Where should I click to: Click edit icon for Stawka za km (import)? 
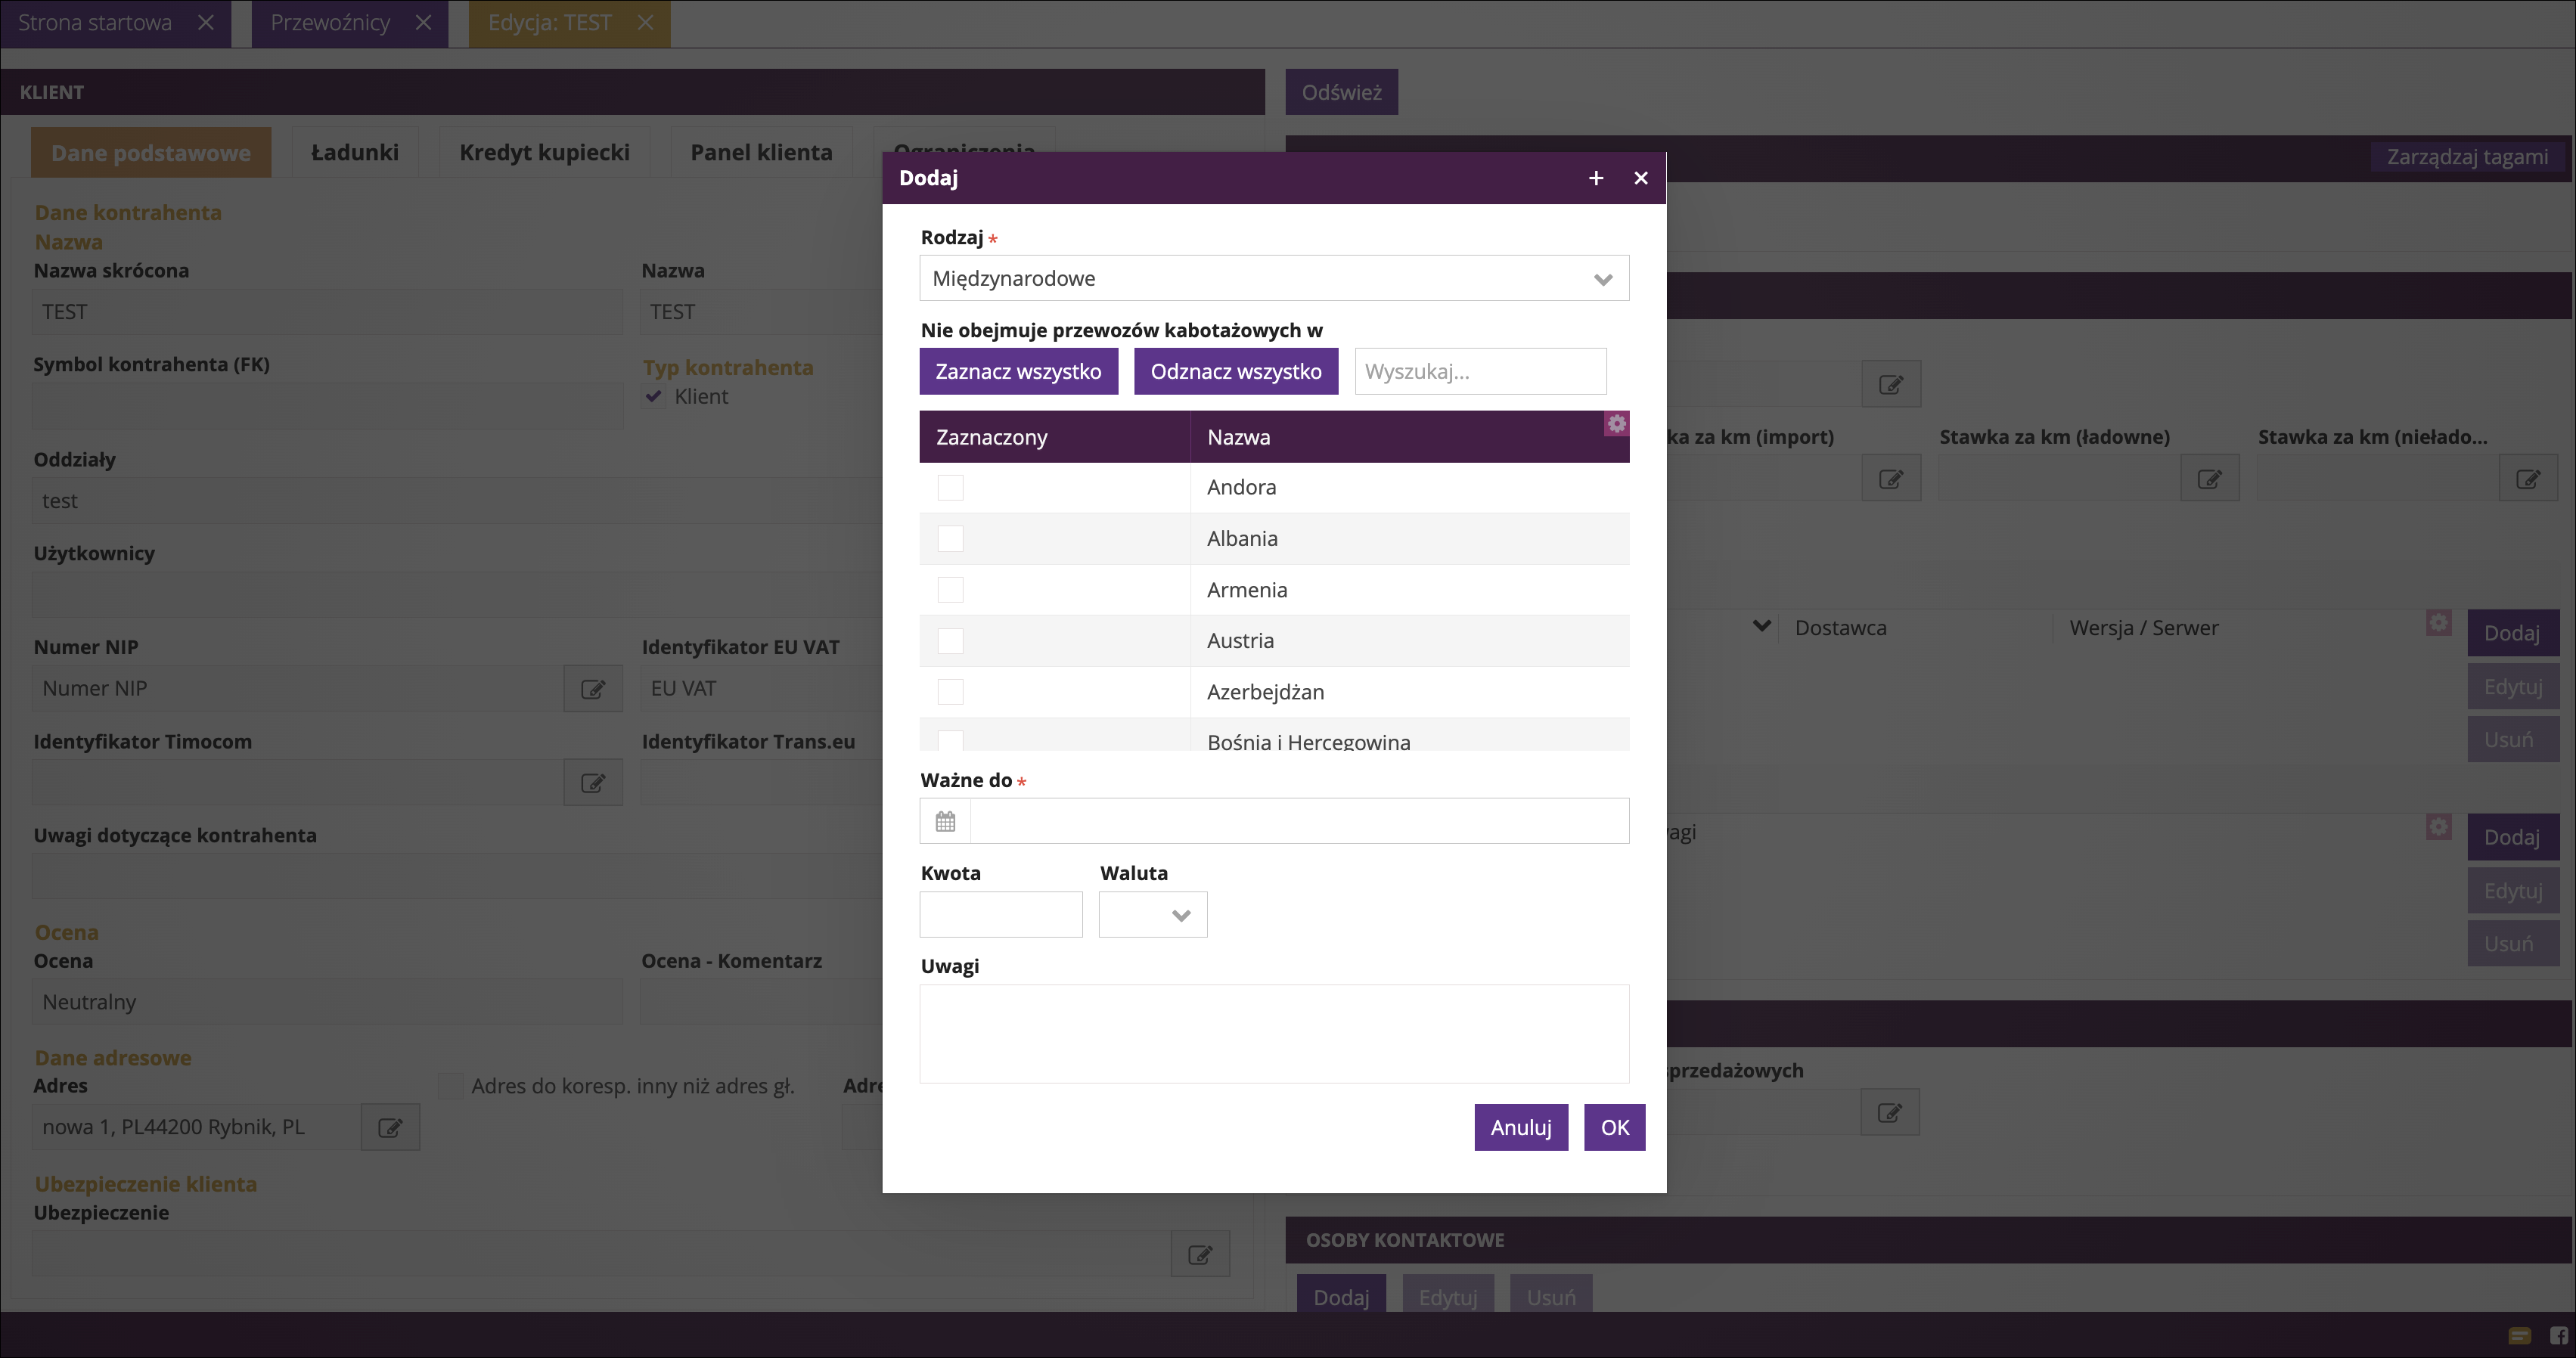[1891, 479]
